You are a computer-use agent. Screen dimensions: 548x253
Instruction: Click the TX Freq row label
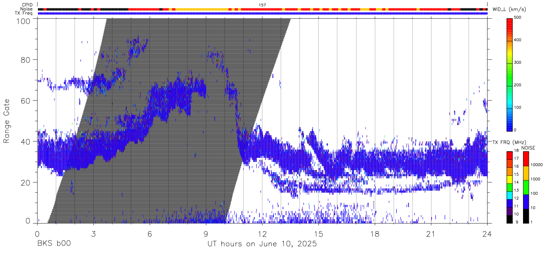pos(24,13)
